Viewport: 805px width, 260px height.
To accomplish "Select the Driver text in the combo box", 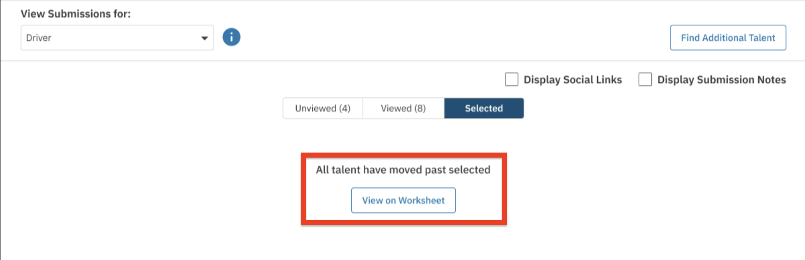I will click(x=39, y=38).
